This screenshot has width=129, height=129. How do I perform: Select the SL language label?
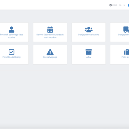120,5
